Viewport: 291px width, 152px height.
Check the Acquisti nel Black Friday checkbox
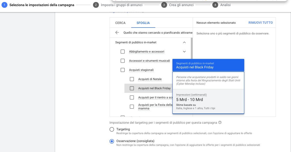click(132, 88)
